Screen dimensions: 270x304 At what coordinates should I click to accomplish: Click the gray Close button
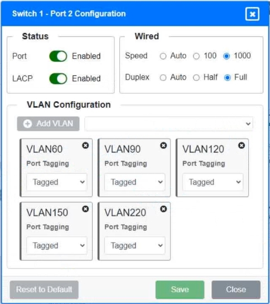click(236, 289)
